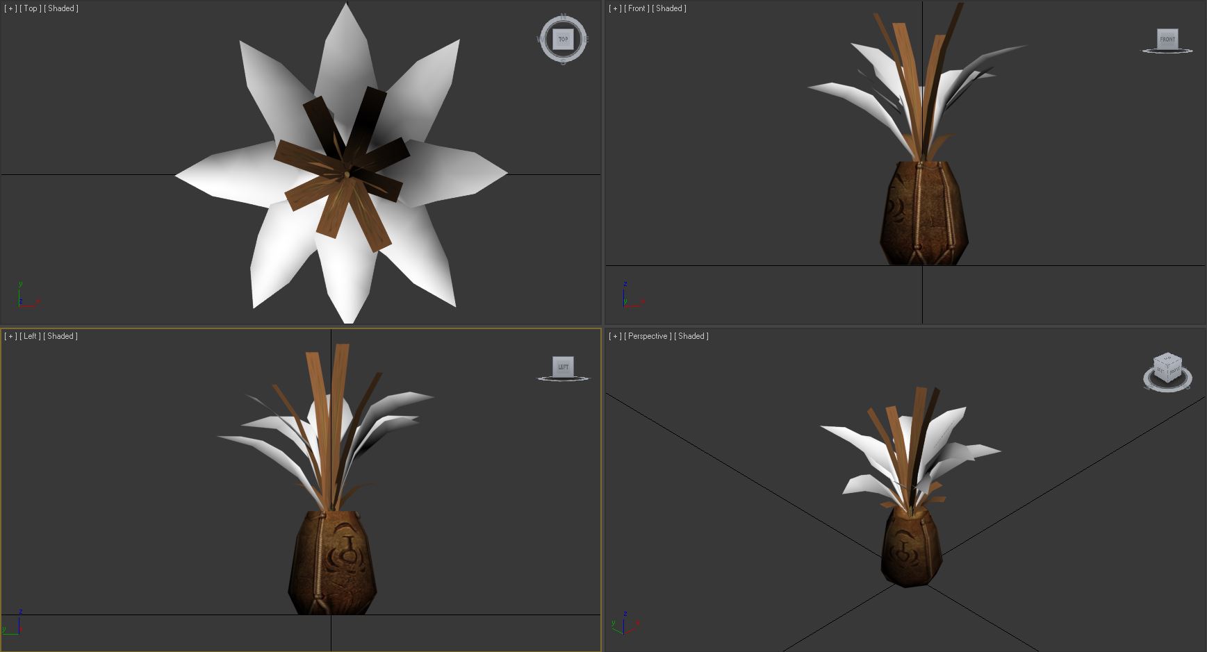
Task: Open the [Shaded] menu in Front viewport
Action: point(669,8)
